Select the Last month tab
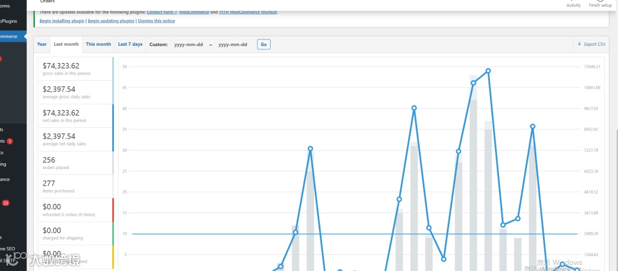This screenshot has height=271, width=618. click(x=66, y=44)
